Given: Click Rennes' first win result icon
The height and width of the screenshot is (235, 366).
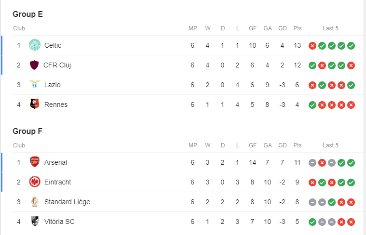Looking at the screenshot, I should pyautogui.click(x=312, y=105).
